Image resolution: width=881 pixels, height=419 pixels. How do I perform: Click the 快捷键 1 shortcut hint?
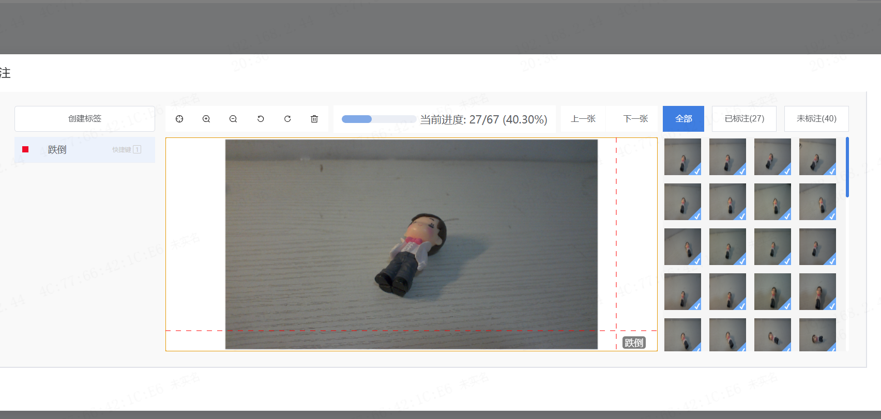coord(127,150)
